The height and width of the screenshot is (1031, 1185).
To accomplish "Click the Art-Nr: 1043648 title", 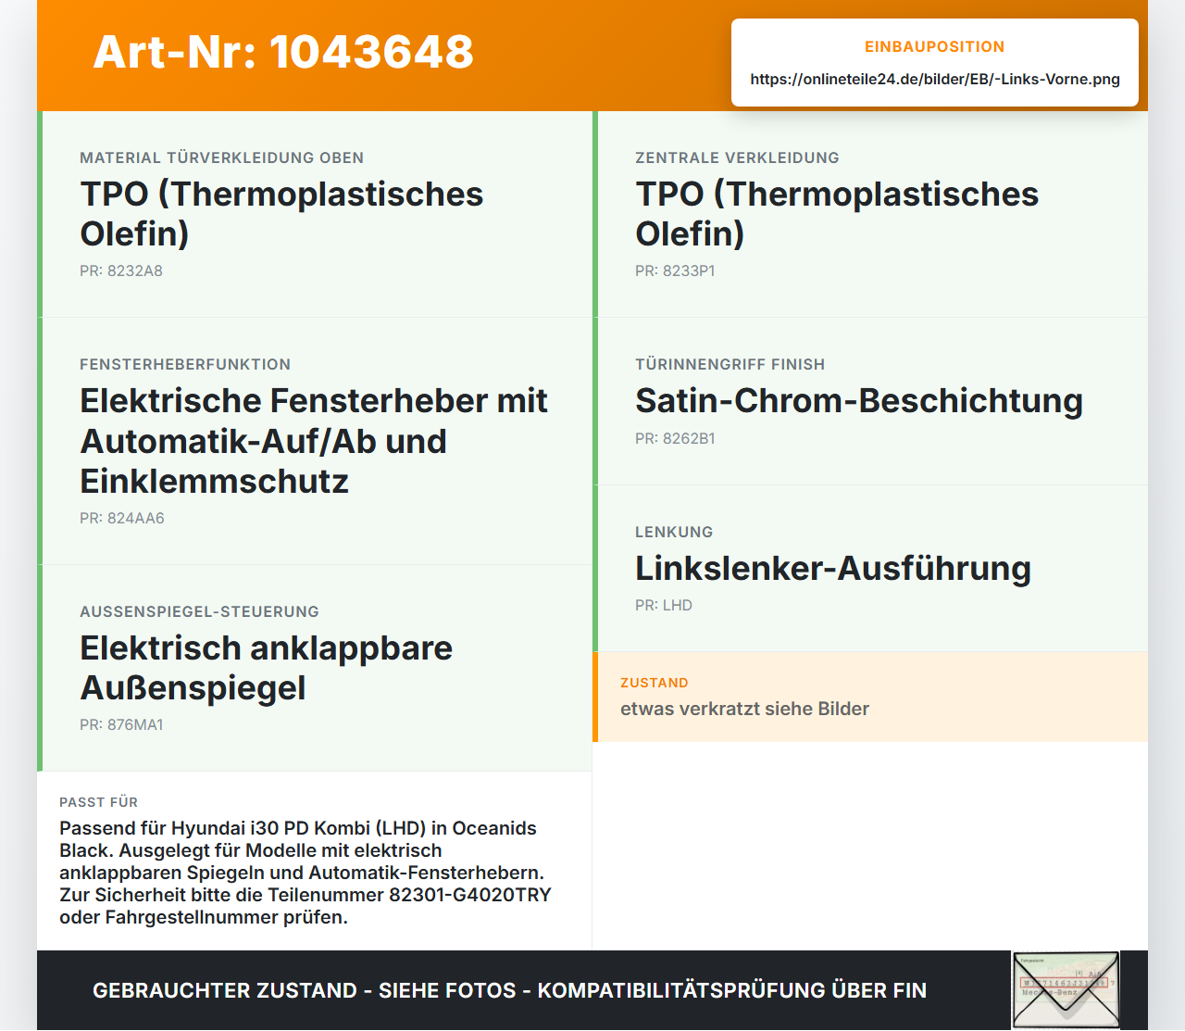I will tap(283, 52).
